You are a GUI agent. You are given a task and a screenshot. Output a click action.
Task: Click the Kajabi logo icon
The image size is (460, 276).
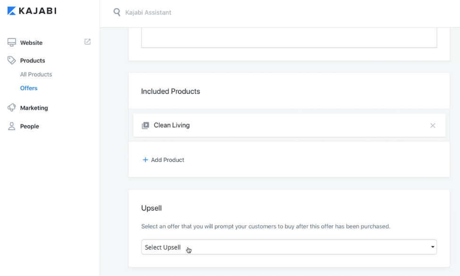coord(12,11)
